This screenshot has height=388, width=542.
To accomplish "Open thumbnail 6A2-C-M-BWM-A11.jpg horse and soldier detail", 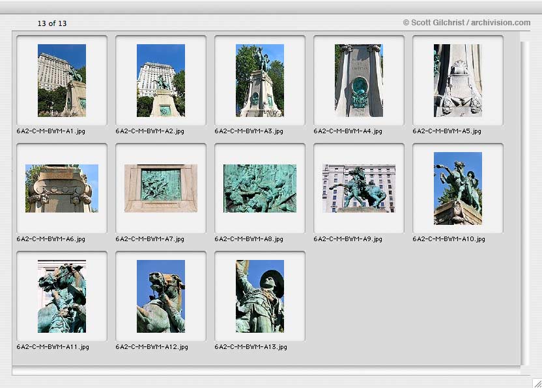I will point(62,296).
